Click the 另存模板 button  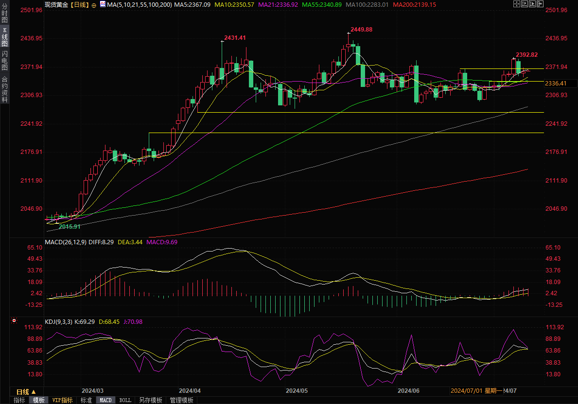150,400
